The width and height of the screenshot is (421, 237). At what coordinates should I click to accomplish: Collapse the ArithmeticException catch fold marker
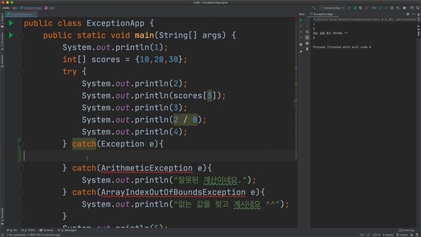(21, 169)
